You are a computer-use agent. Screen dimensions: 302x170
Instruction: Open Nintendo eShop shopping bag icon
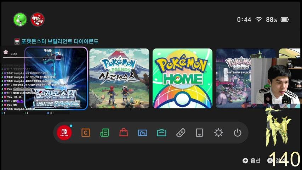[x=124, y=132]
